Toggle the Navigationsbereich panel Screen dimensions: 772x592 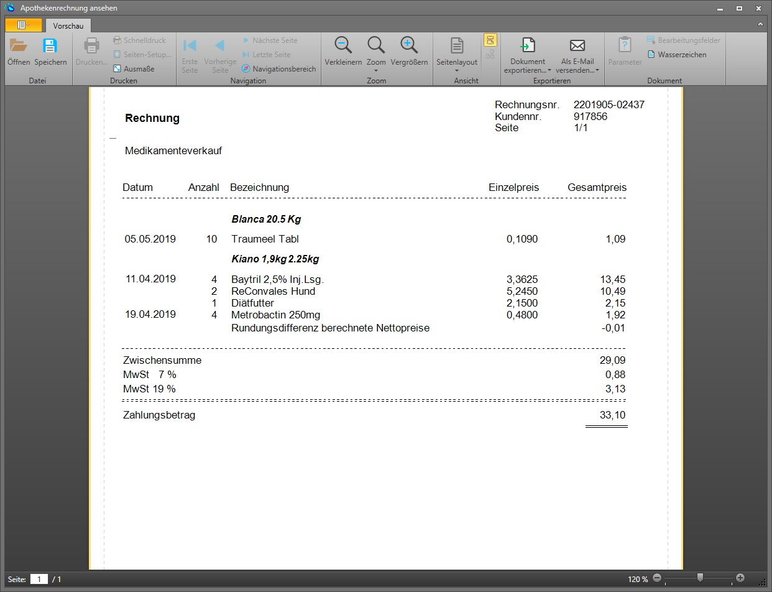(x=279, y=69)
